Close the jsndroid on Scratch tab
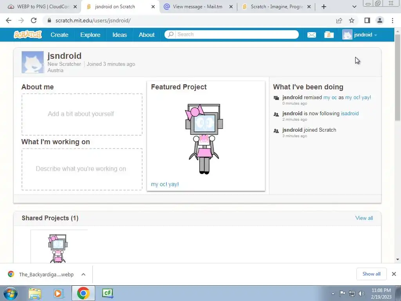This screenshot has height=301, width=401. click(x=153, y=7)
